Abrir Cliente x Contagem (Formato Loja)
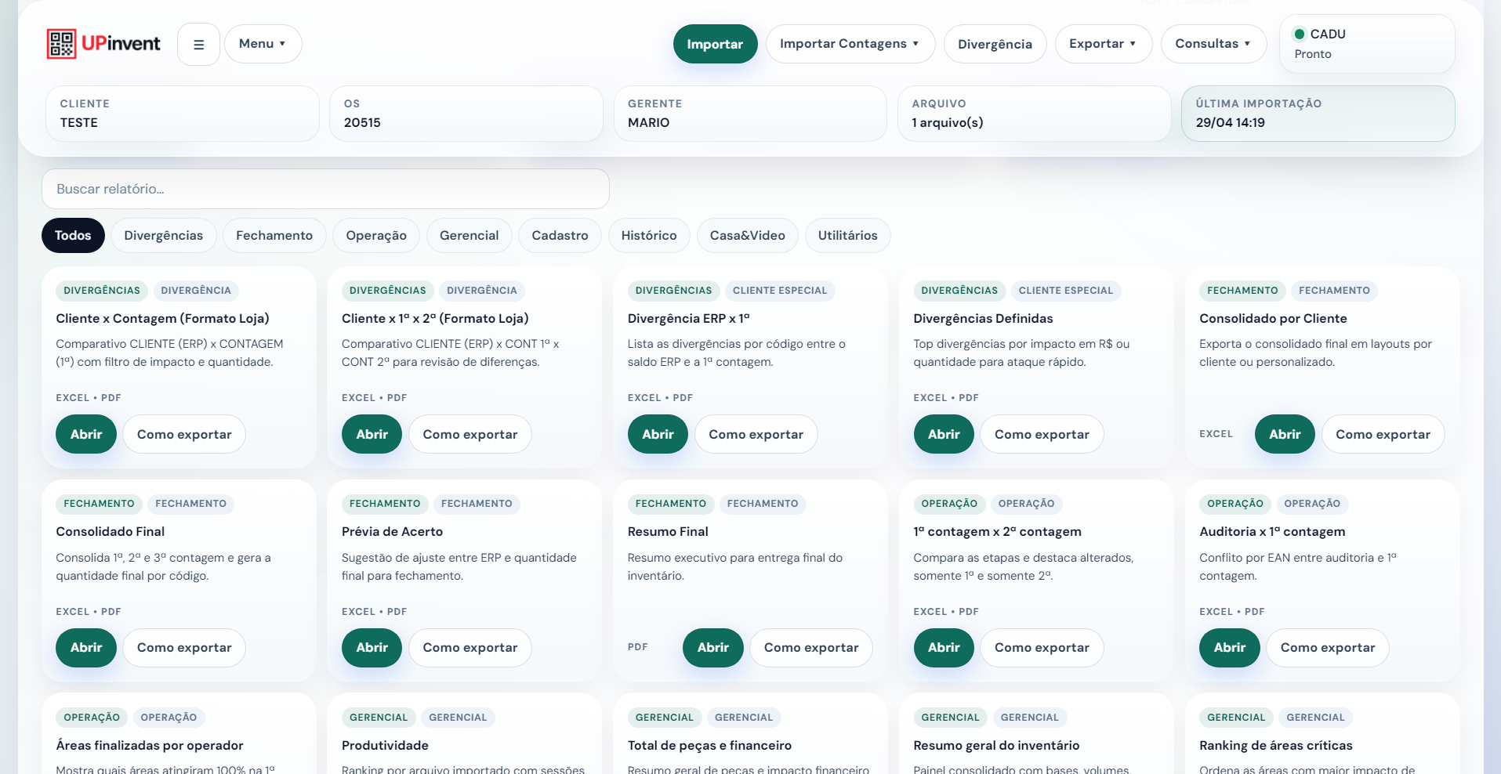 (x=86, y=434)
